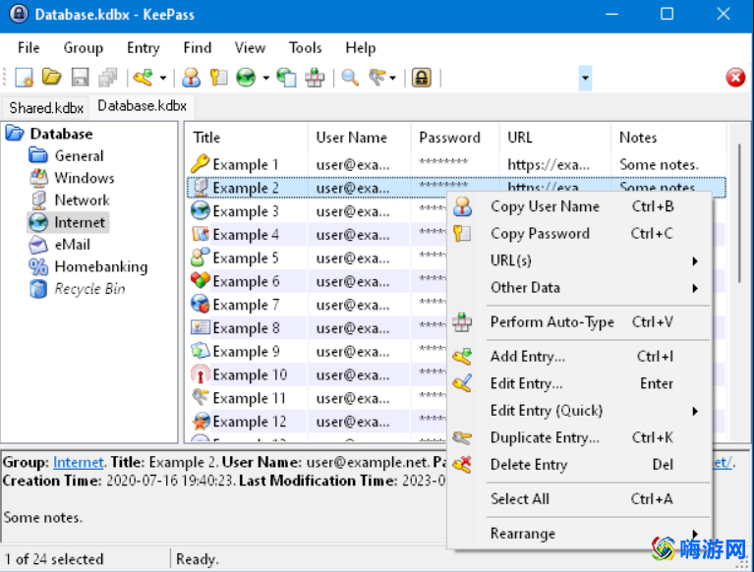Open the Find menu
Viewport: 754px width, 572px height.
pyautogui.click(x=198, y=47)
